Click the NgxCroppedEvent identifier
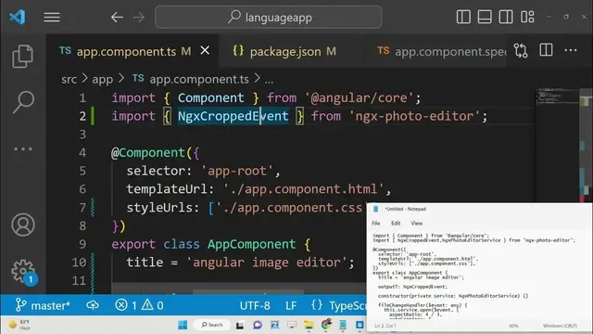Viewport: 593px width, 334px height. [233, 116]
